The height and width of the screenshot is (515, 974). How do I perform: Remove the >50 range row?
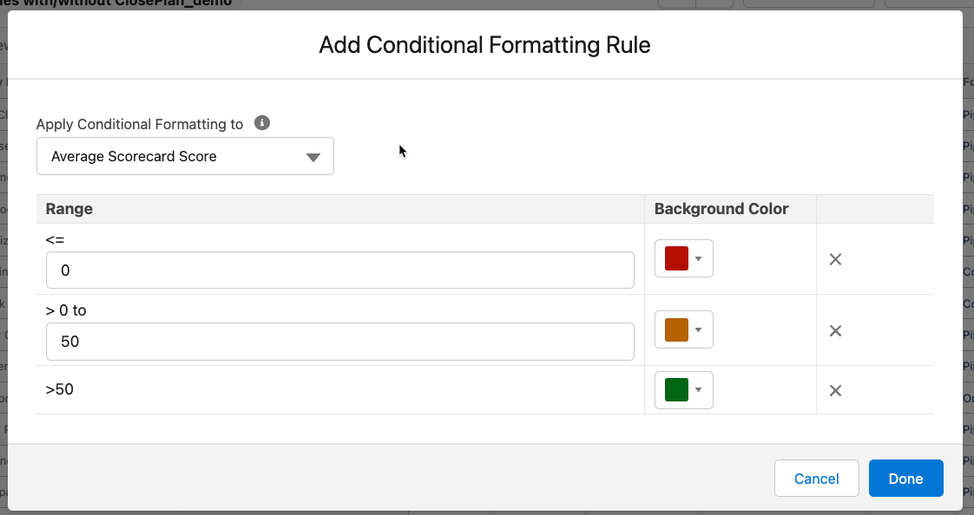coord(835,391)
